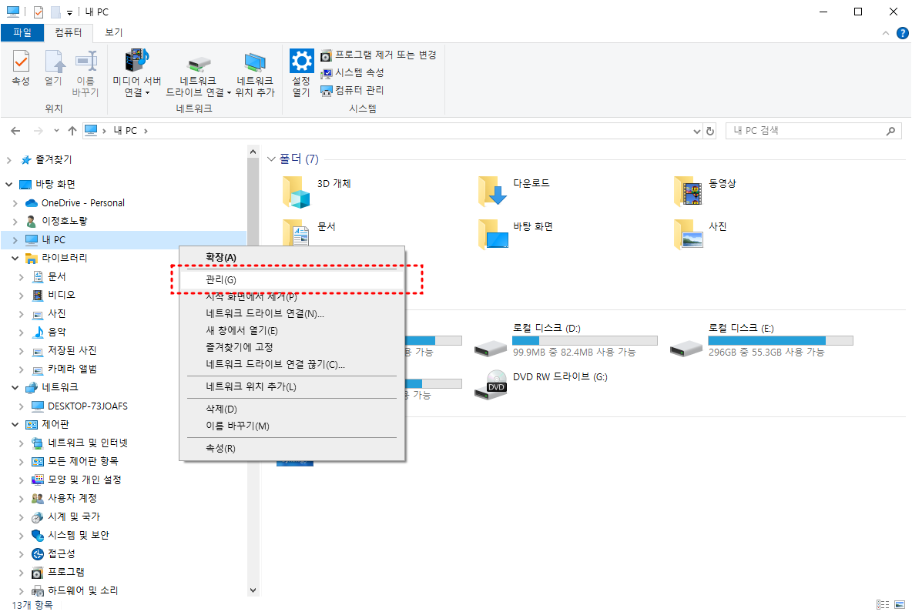This screenshot has height=615, width=912.
Task: Click the up navigation arrow button
Action: coord(72,130)
